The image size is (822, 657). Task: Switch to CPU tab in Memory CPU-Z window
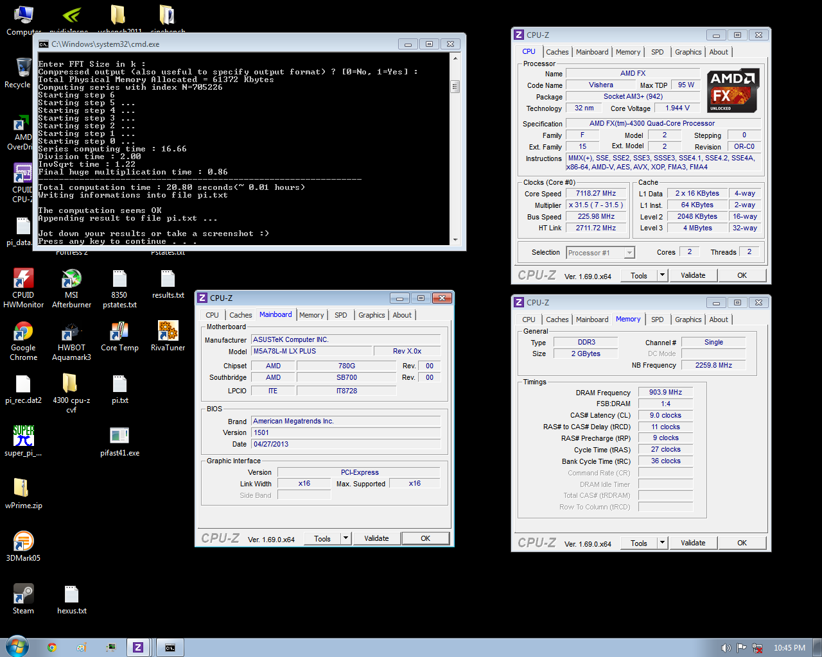click(529, 320)
